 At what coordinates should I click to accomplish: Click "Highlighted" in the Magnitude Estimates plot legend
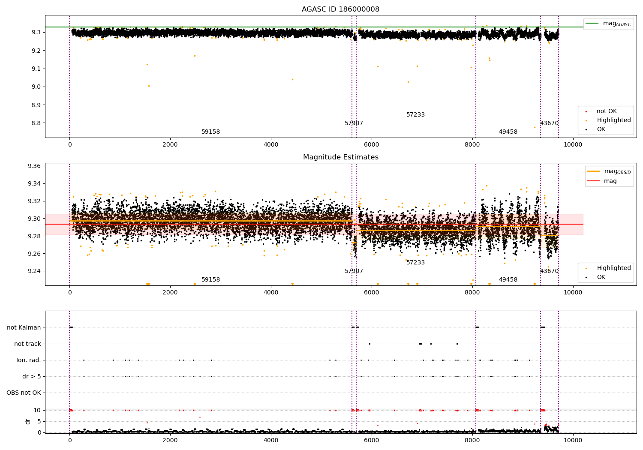[x=608, y=268]
